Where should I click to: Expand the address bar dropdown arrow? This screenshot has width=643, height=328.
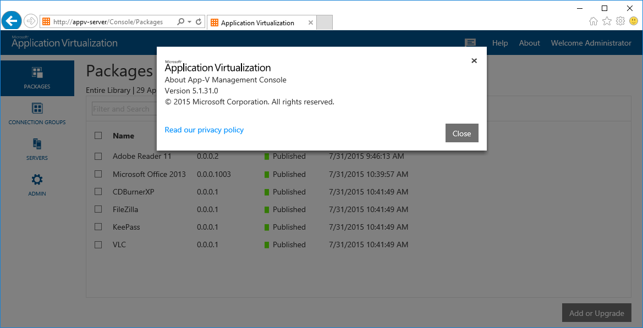pyautogui.click(x=189, y=22)
